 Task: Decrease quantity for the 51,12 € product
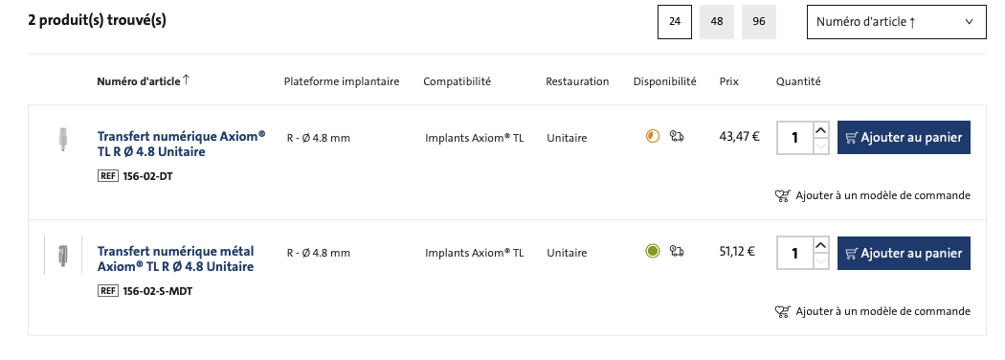tap(820, 260)
